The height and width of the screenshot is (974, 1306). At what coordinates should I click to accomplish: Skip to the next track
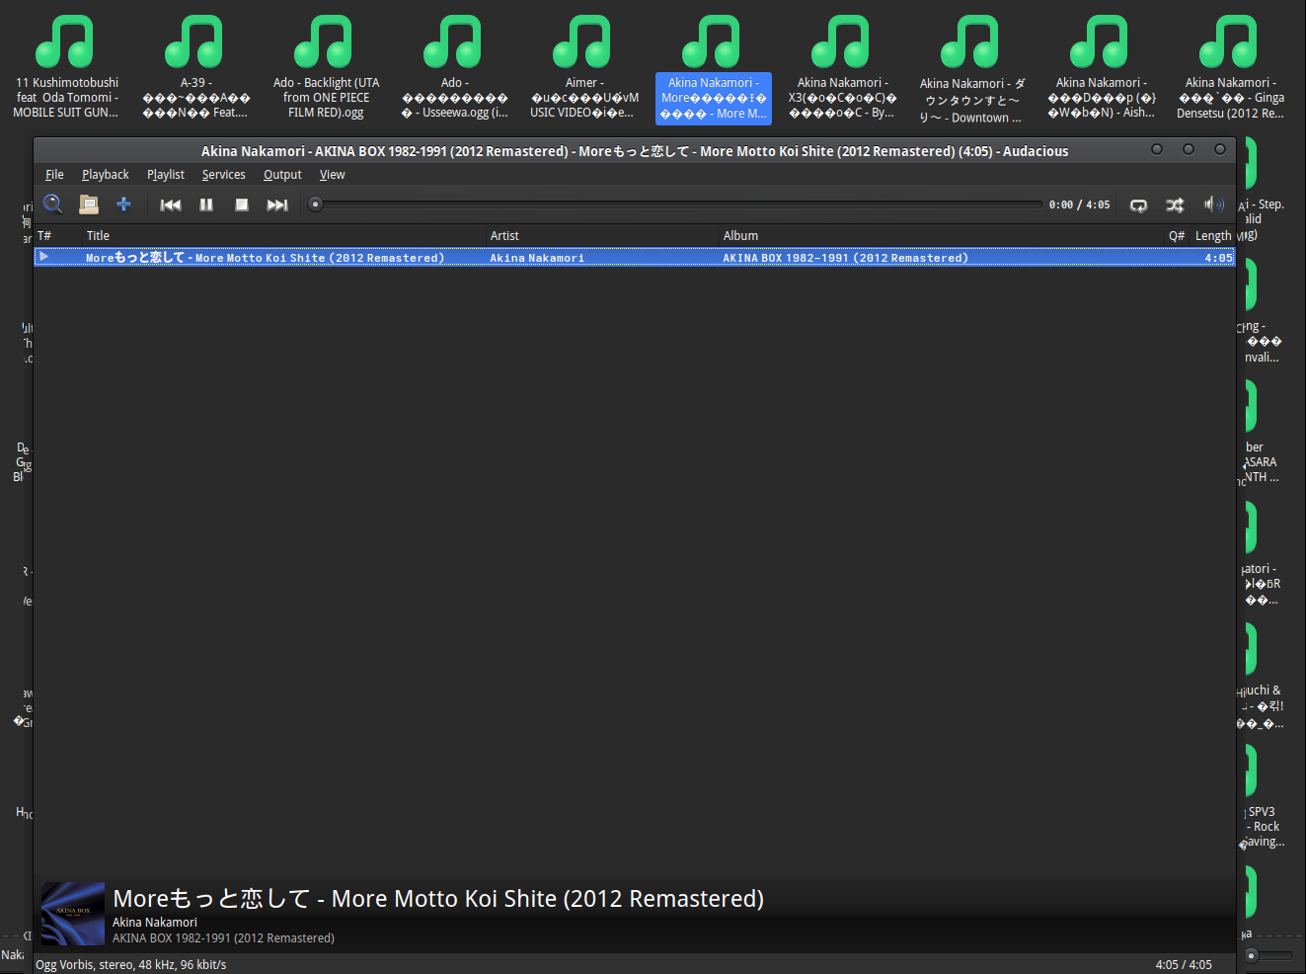point(277,204)
